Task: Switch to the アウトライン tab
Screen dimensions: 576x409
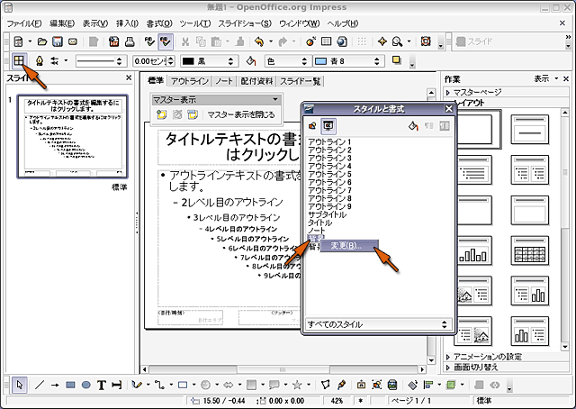Action: click(188, 81)
